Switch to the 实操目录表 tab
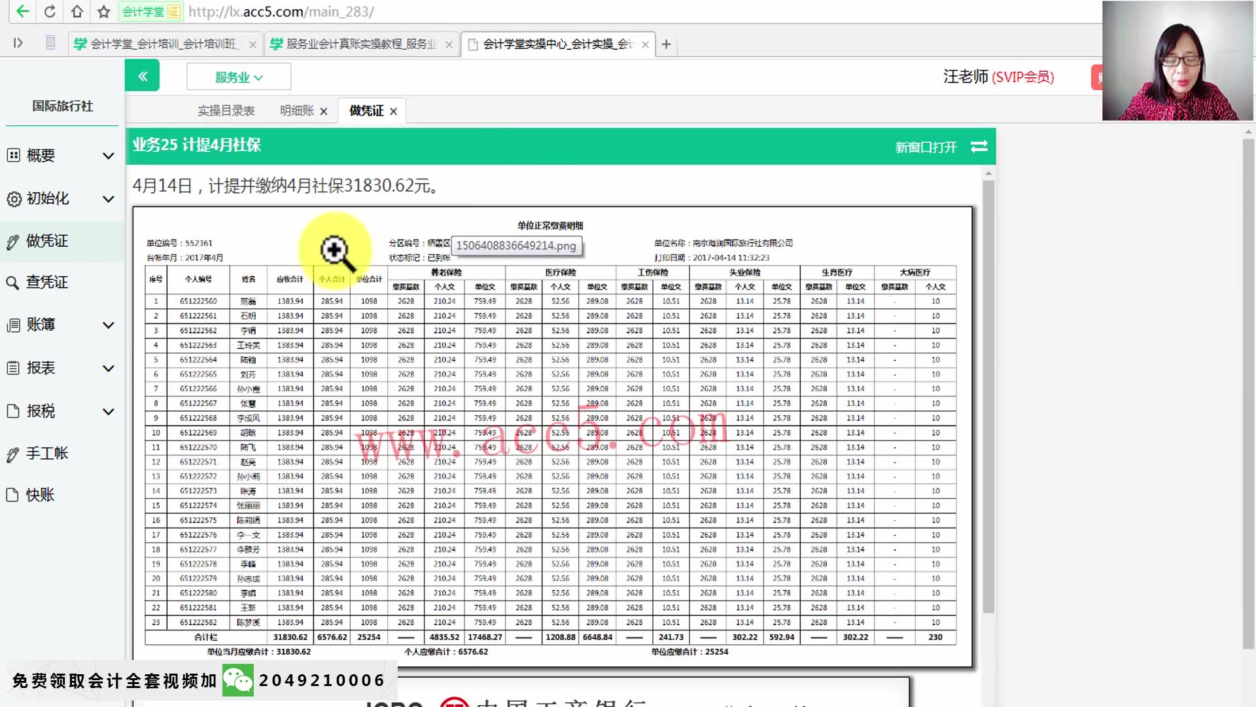This screenshot has width=1256, height=707. click(226, 111)
